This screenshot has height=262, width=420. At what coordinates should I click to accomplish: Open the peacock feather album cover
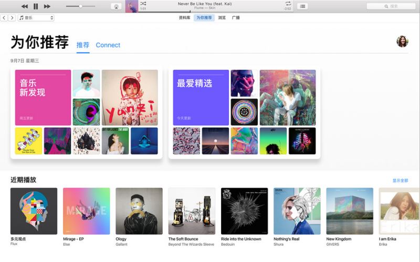[86, 112]
